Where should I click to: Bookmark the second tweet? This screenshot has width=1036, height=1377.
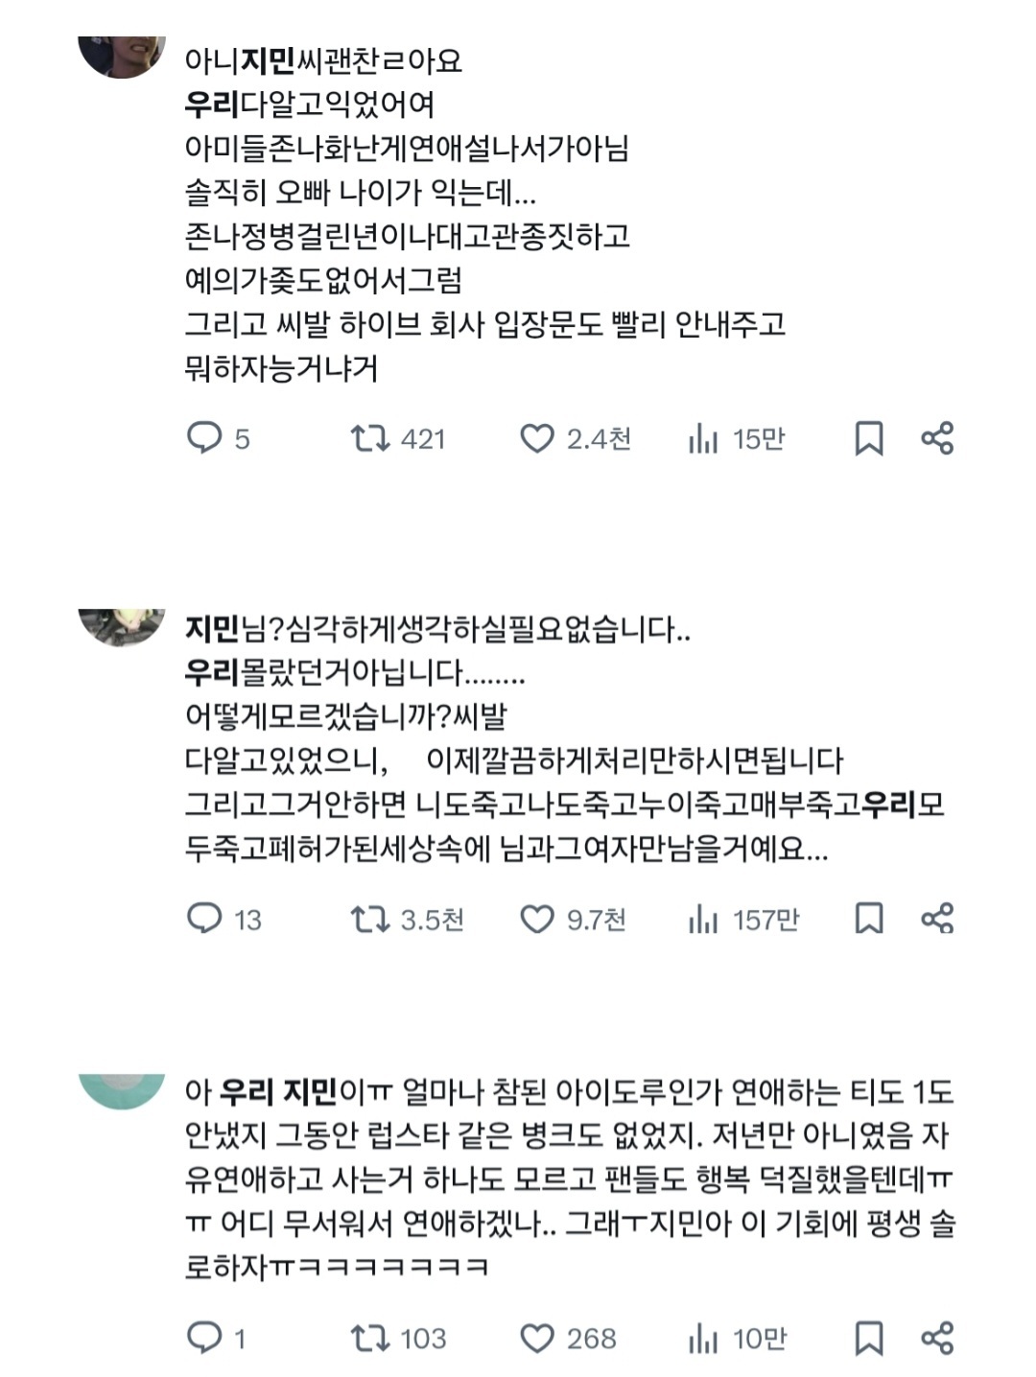click(868, 919)
